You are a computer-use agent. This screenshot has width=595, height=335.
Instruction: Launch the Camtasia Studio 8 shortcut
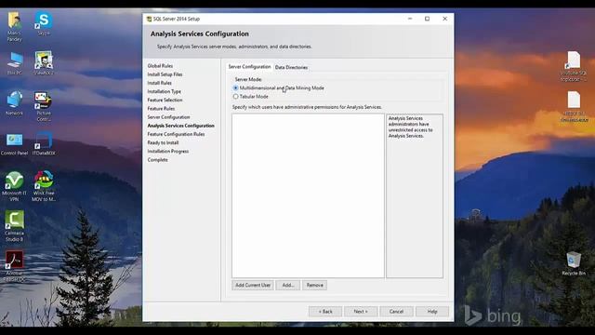pos(15,226)
